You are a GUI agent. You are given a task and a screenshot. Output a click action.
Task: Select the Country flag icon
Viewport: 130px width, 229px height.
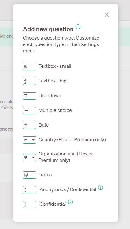[x=29, y=140]
